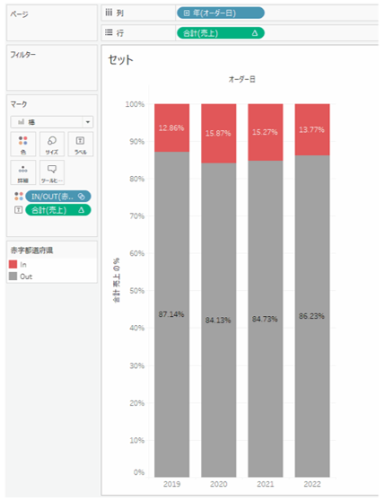Click the set icon on IN/OUT pill
The image size is (383, 501).
tap(82, 197)
